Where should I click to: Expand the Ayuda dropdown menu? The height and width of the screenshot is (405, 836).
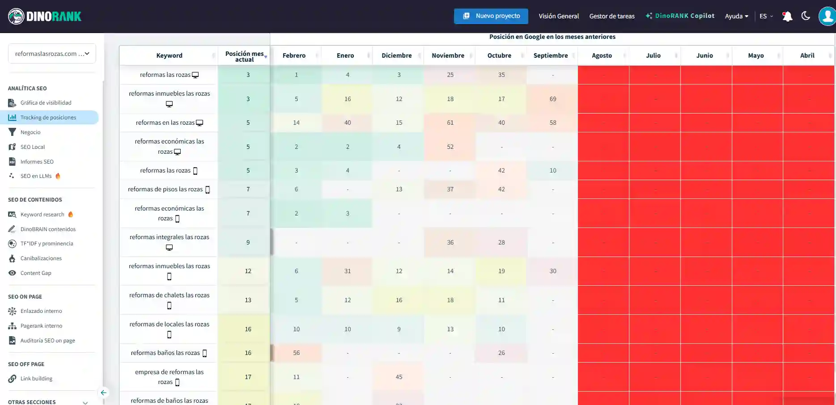pos(736,17)
